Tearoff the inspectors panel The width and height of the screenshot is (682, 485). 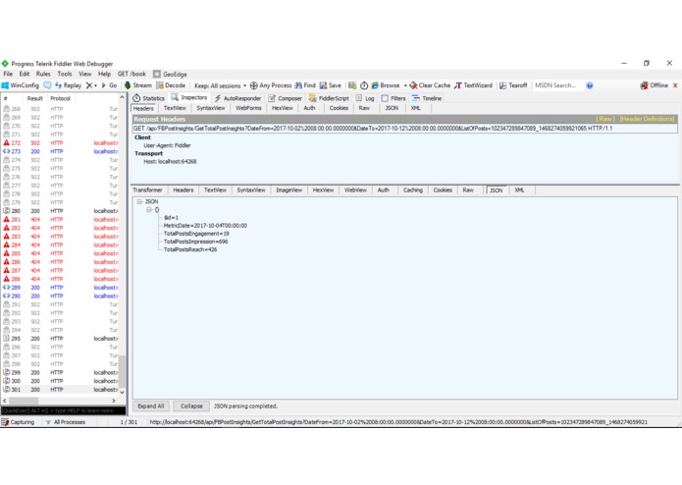[513, 85]
